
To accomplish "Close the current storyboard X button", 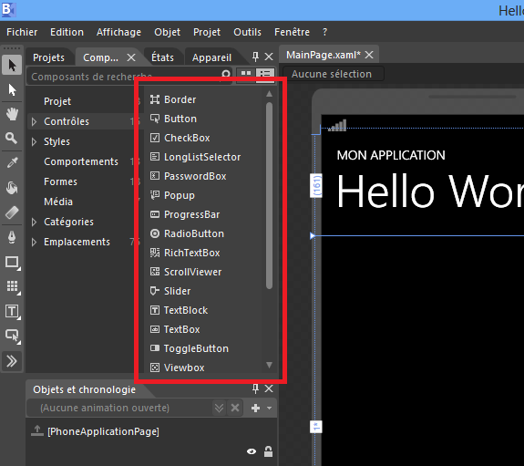I will 235,408.
